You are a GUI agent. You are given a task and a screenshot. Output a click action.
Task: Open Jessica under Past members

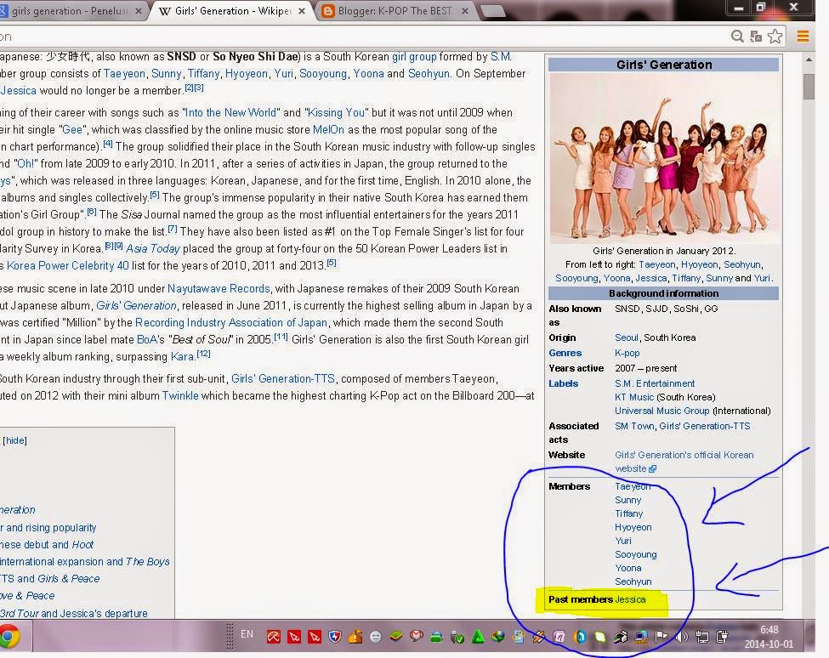[x=630, y=599]
